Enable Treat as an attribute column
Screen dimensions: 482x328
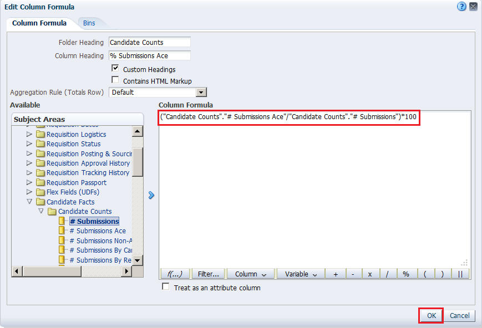tap(166, 286)
